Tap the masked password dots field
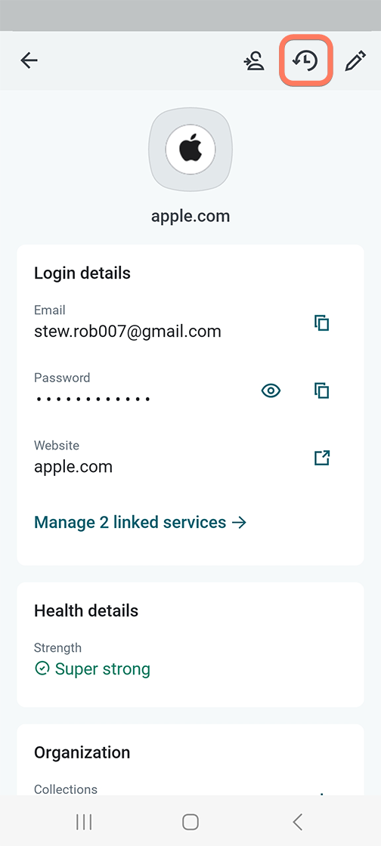The width and height of the screenshot is (381, 846). 93,400
